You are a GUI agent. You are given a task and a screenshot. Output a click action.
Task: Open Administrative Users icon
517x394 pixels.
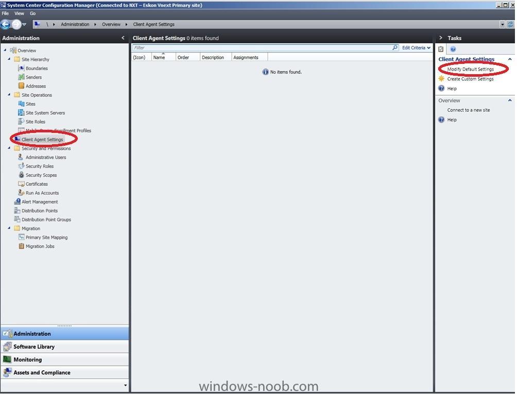[x=21, y=157]
